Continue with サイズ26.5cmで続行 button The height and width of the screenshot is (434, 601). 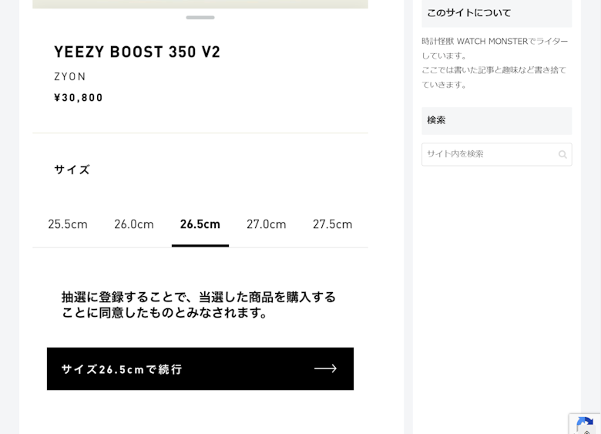(x=200, y=368)
